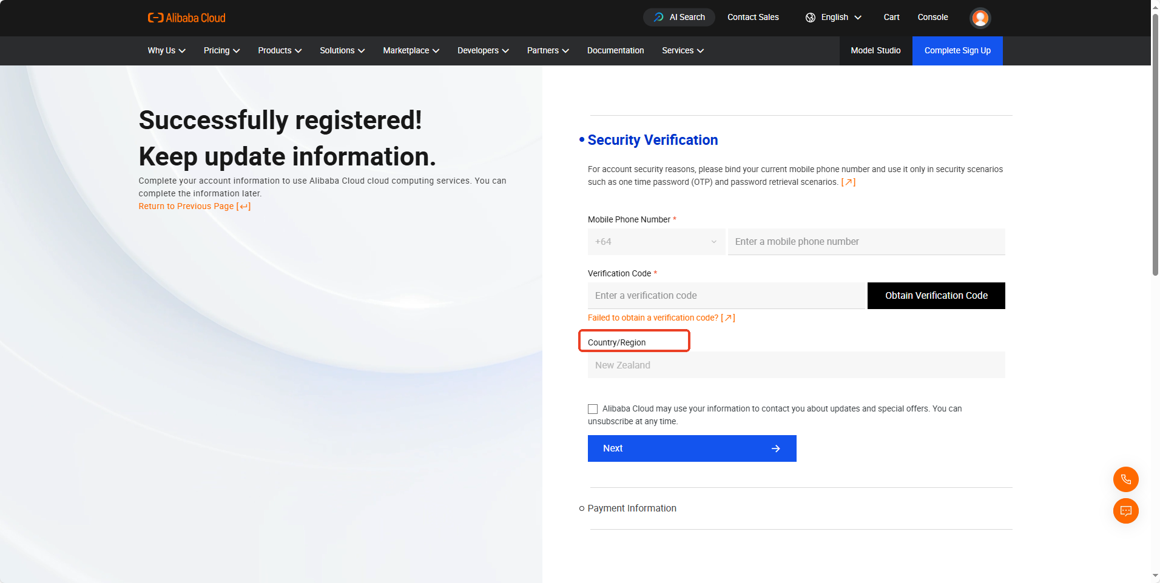Viewport: 1160px width, 583px height.
Task: Click the Complete Sign Up button
Action: pyautogui.click(x=957, y=51)
